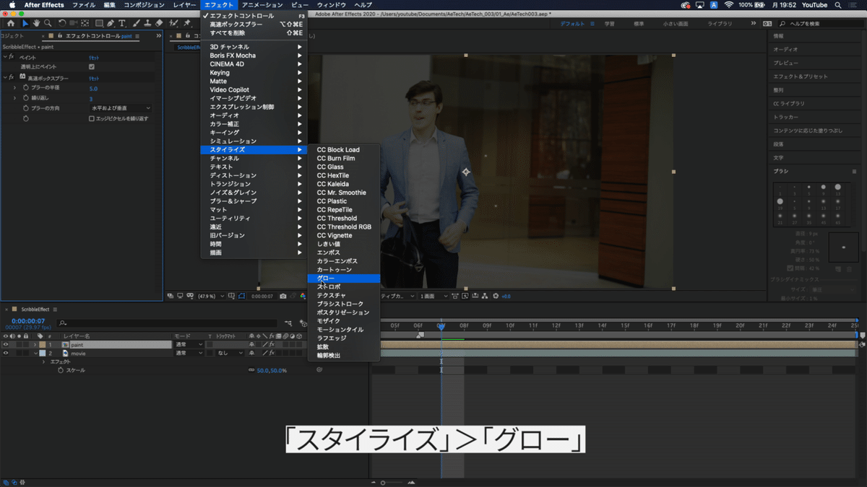
Task: Click the scale constrain link icon
Action: [251, 370]
